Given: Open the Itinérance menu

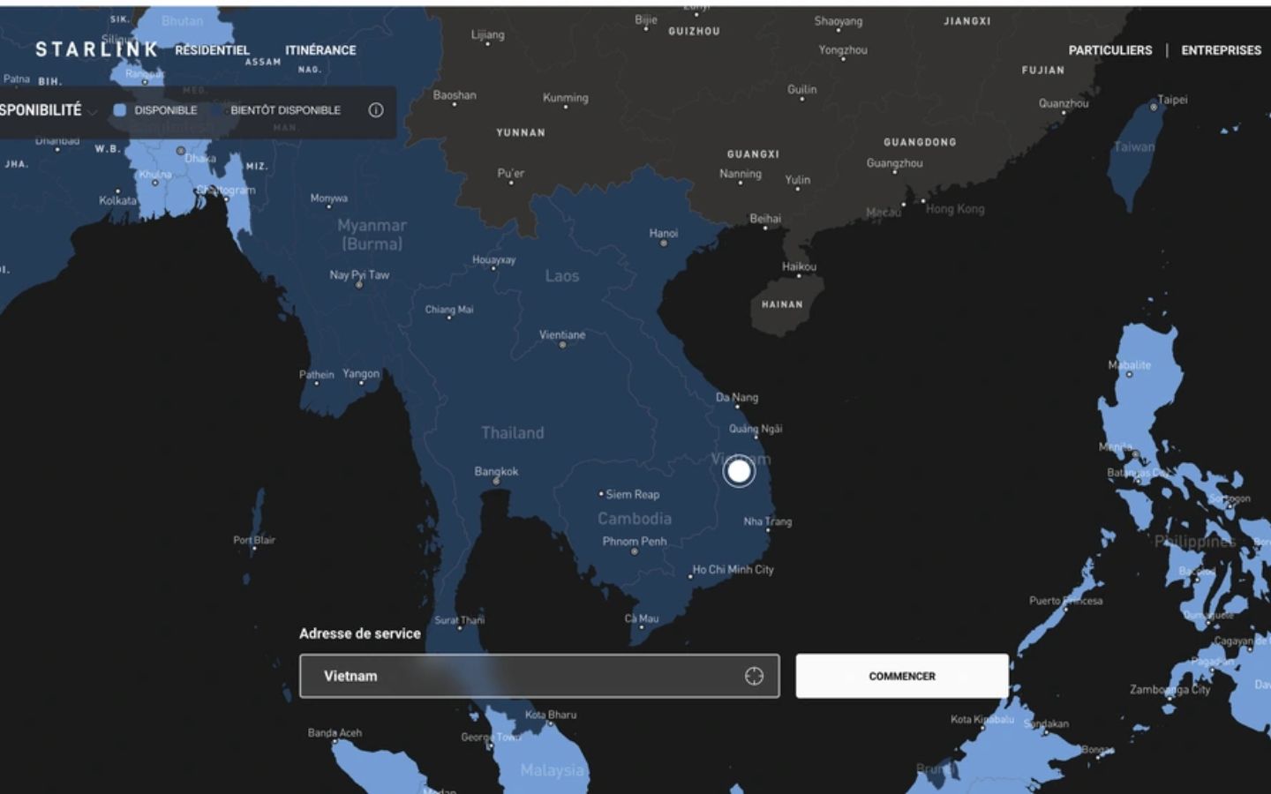Looking at the screenshot, I should point(320,50).
